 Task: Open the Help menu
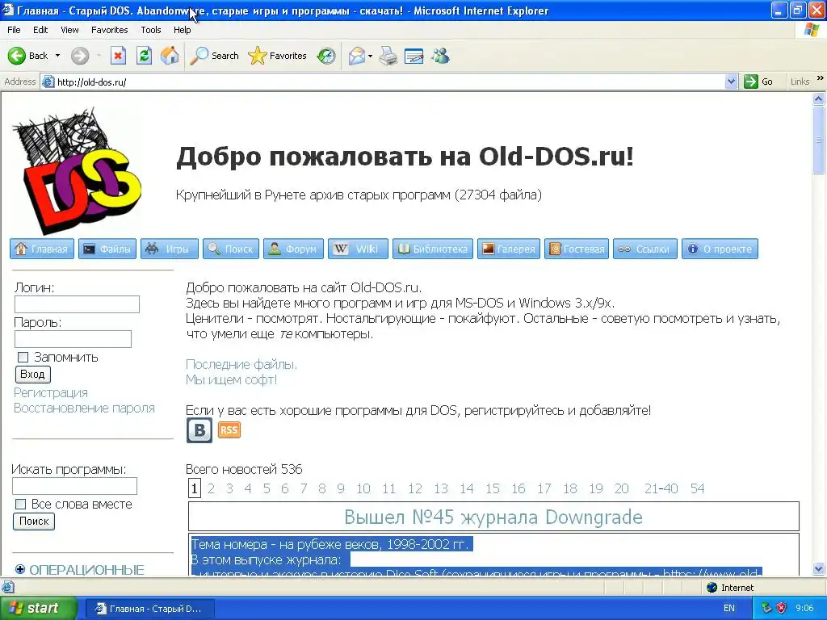(182, 30)
